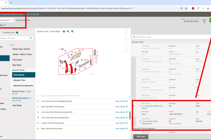Select Rear Door category
The width and height of the screenshot is (211, 140).
pos(17,65)
